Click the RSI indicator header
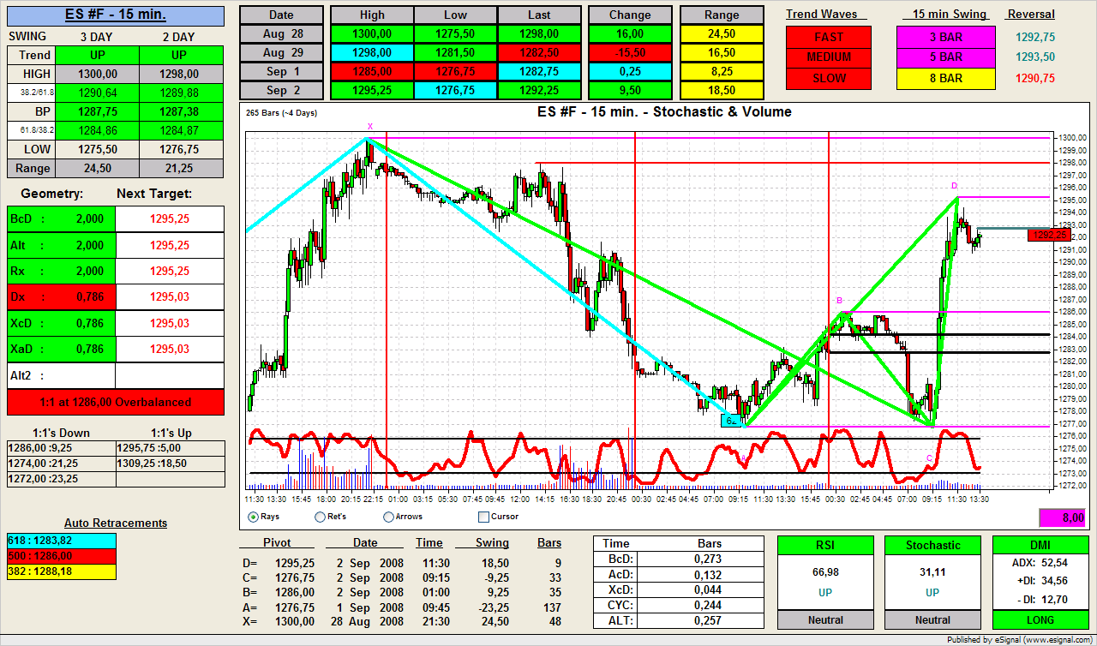1097x646 pixels. coord(825,545)
